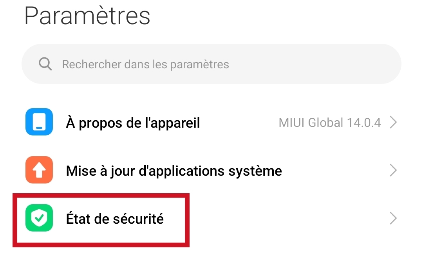Select the red-outlined security status row
This screenshot has width=423, height=260.
point(101,219)
